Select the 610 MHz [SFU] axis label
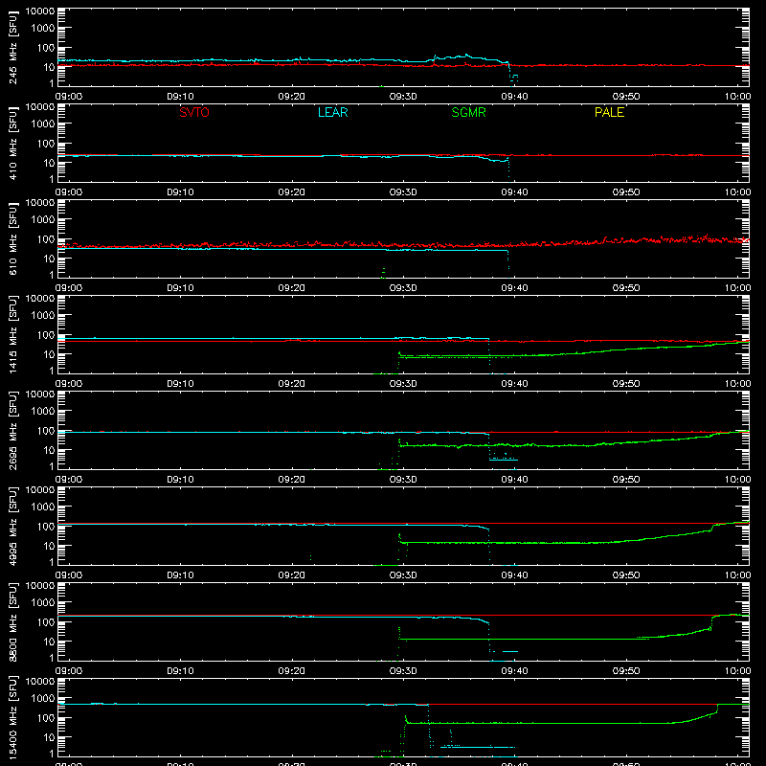 coord(12,238)
